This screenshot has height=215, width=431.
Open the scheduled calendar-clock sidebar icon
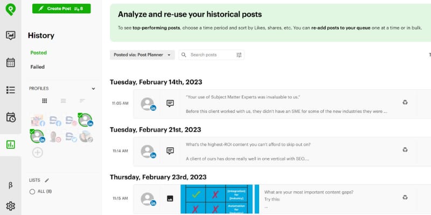(11, 117)
